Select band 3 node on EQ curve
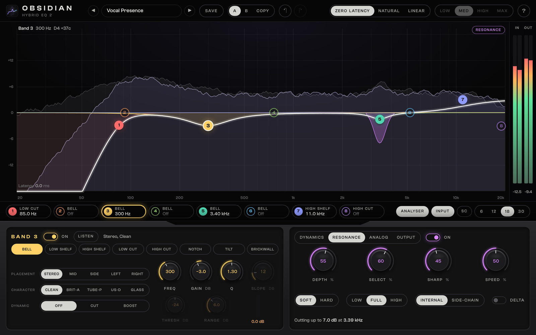The height and width of the screenshot is (335, 536). [x=208, y=126]
